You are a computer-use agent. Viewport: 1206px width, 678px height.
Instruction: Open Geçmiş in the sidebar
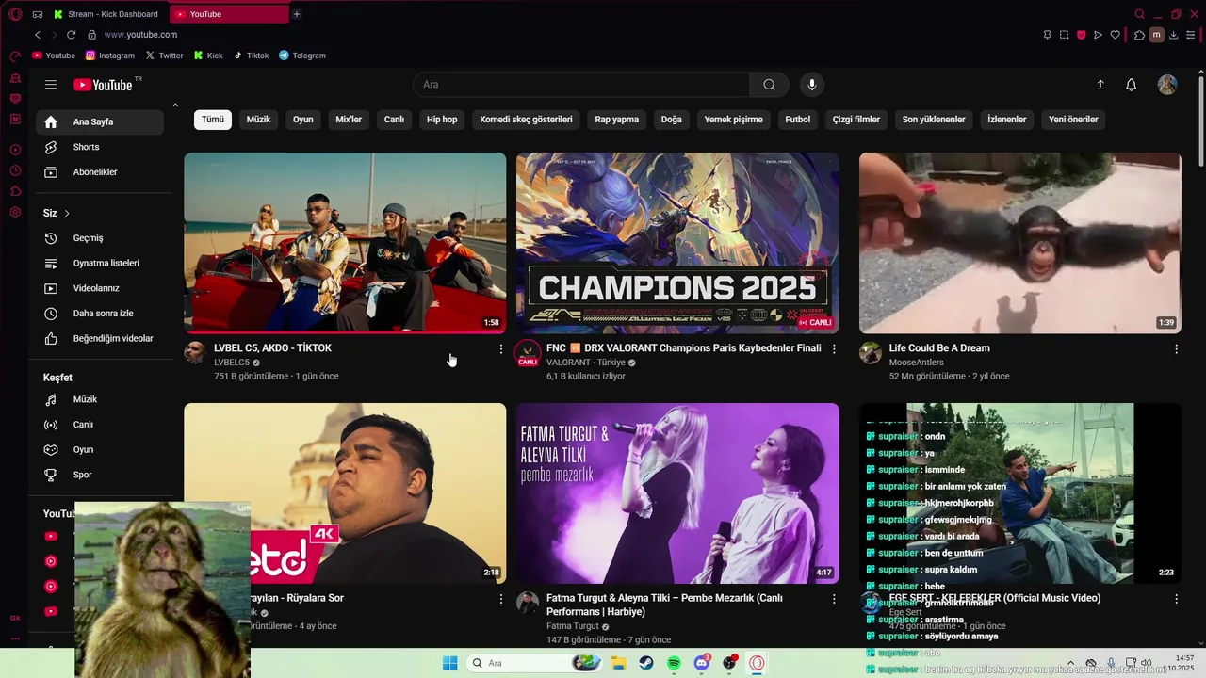click(100, 238)
